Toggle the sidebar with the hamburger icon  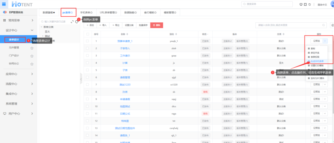[x=4, y=4]
